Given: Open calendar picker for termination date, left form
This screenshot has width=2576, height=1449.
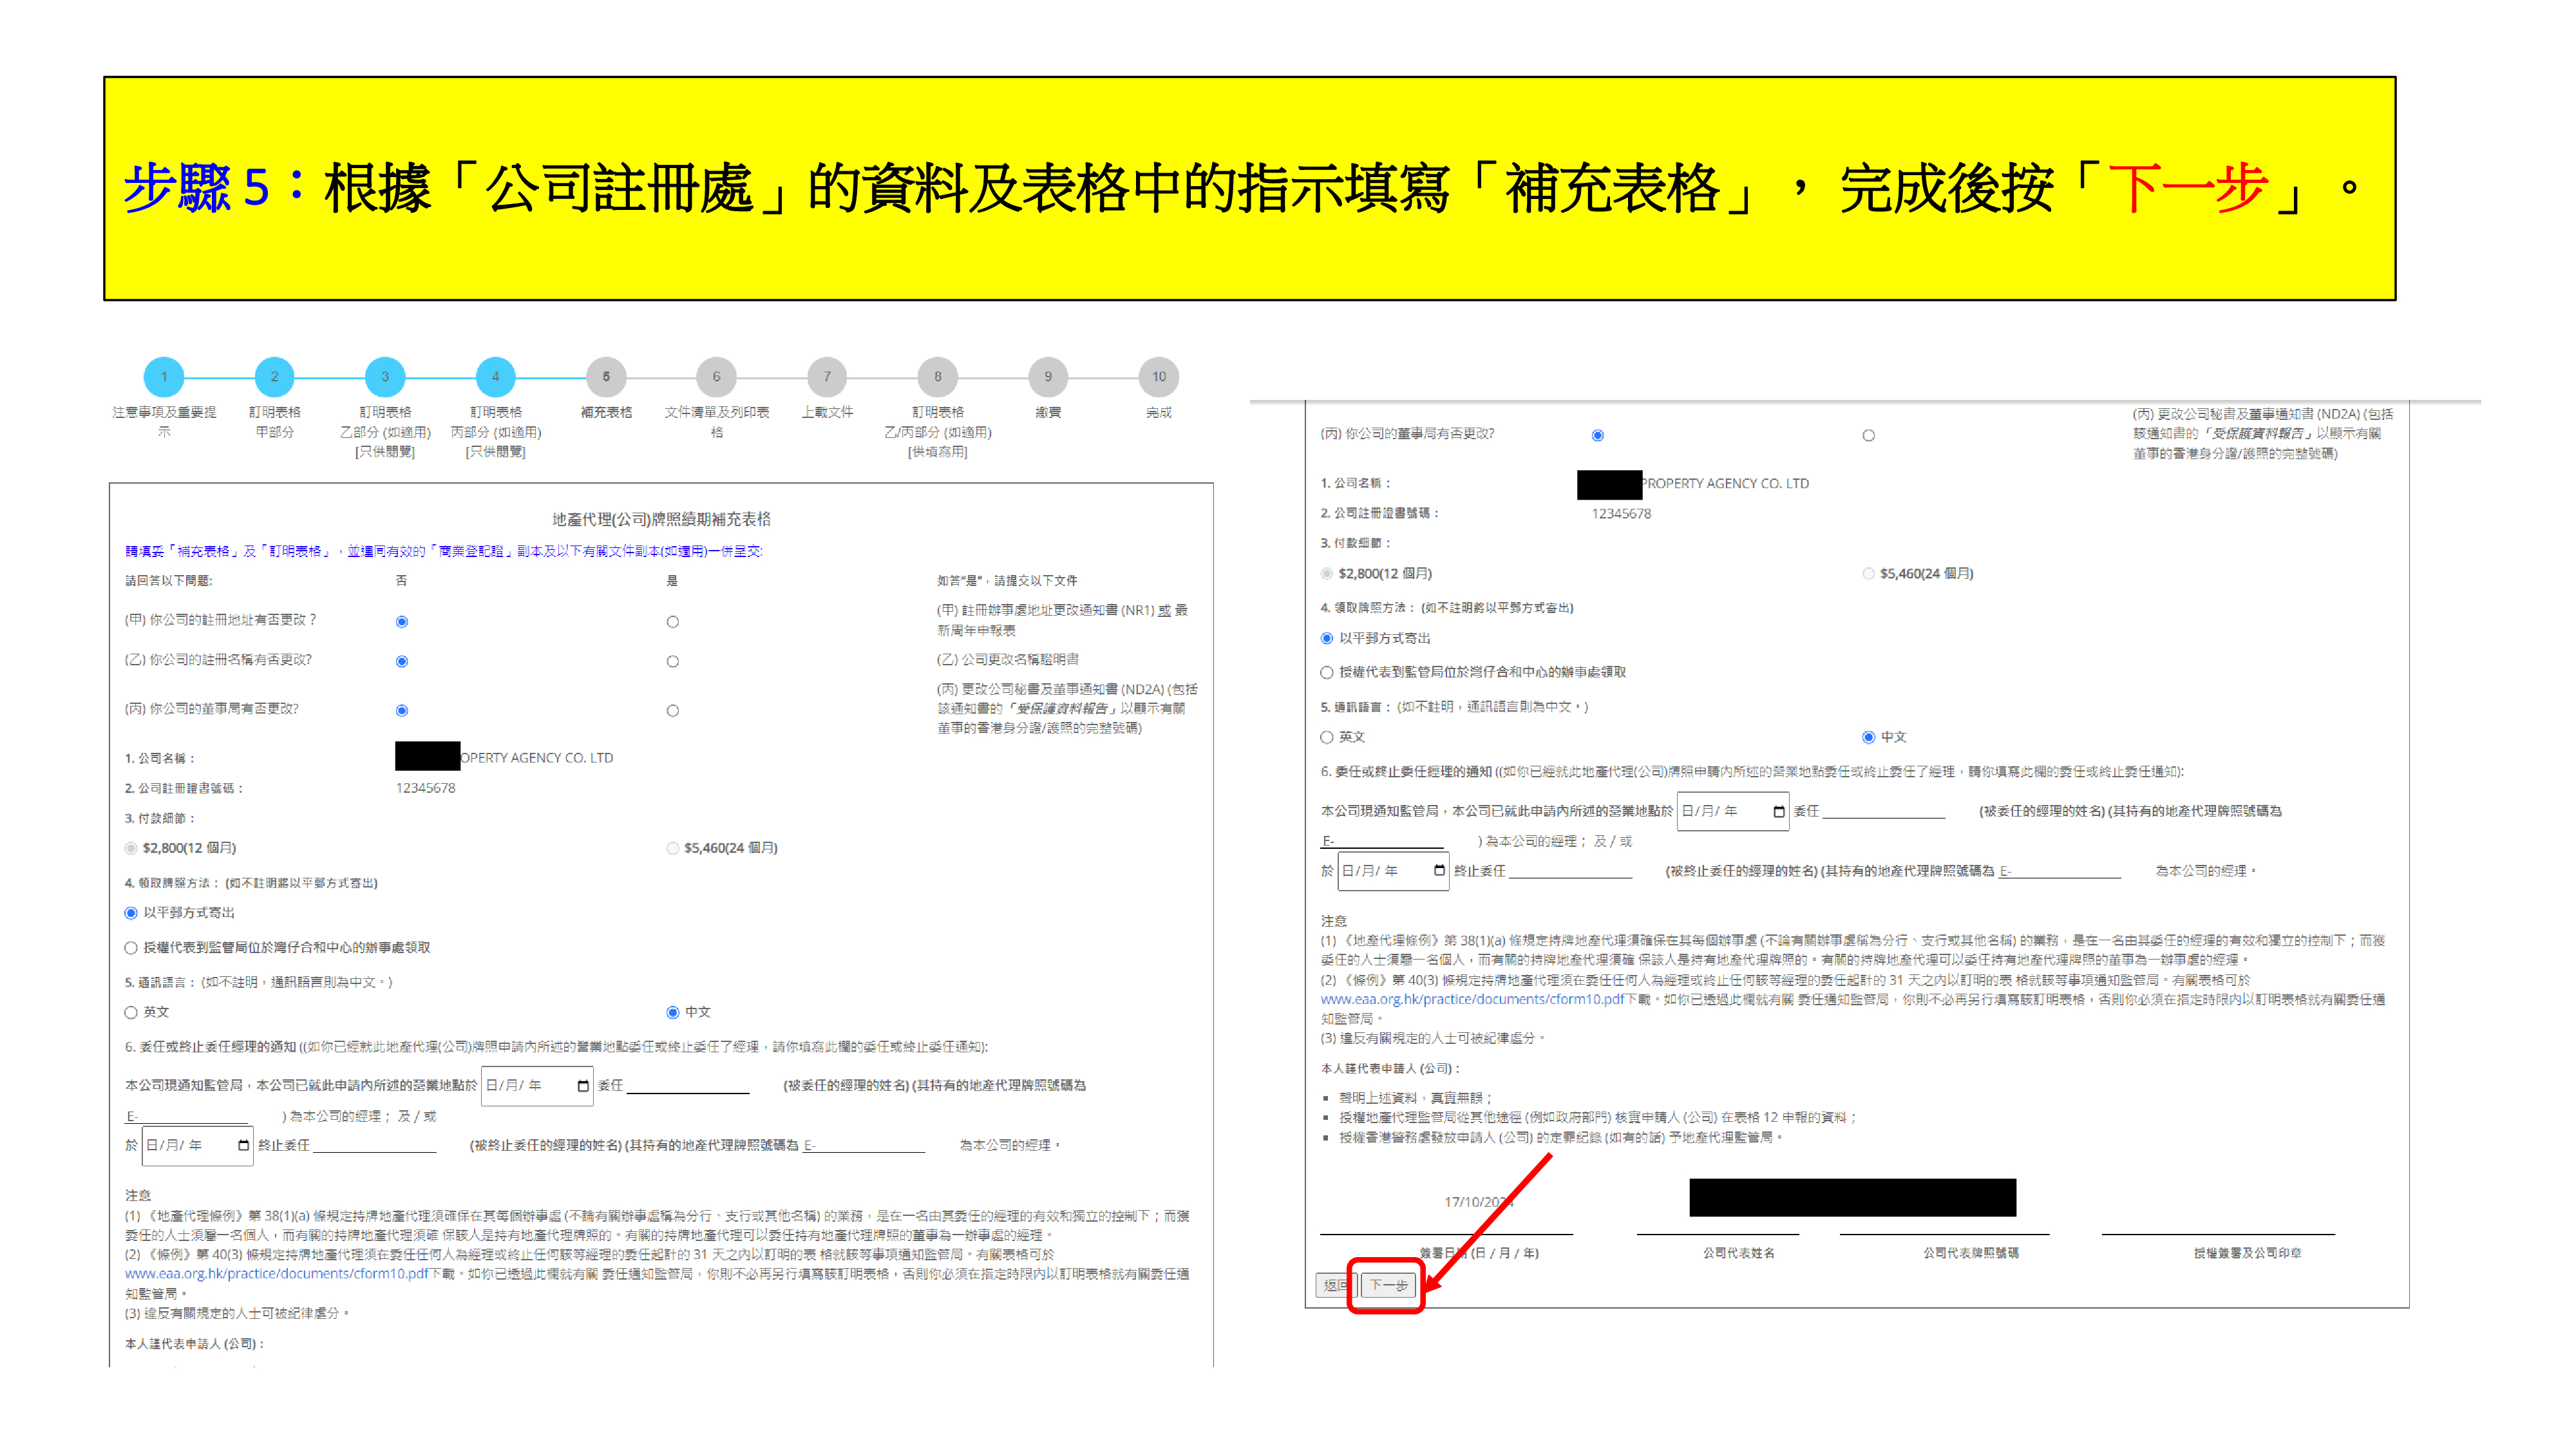Looking at the screenshot, I should pos(243,1145).
